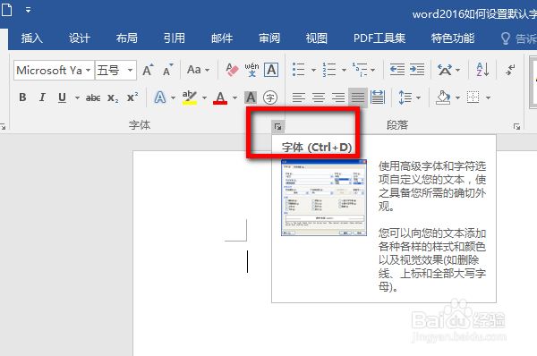
Task: Open the 字体 dialog launcher
Action: coord(277,127)
